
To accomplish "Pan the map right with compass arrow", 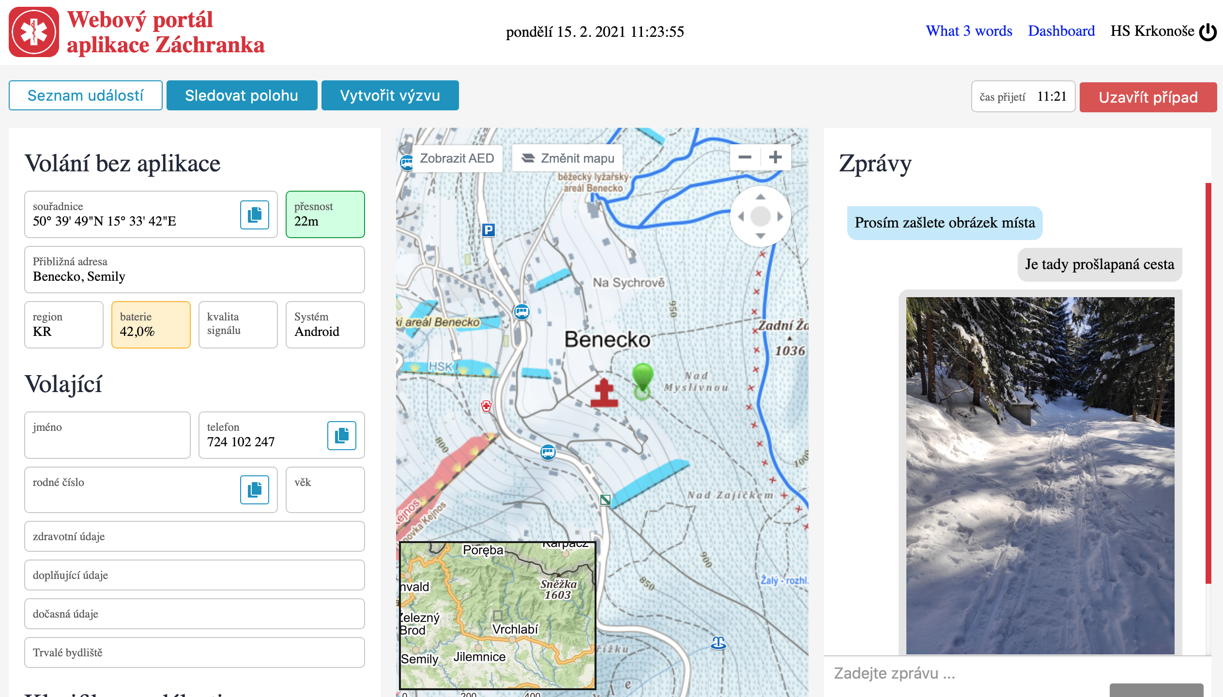I will point(780,217).
